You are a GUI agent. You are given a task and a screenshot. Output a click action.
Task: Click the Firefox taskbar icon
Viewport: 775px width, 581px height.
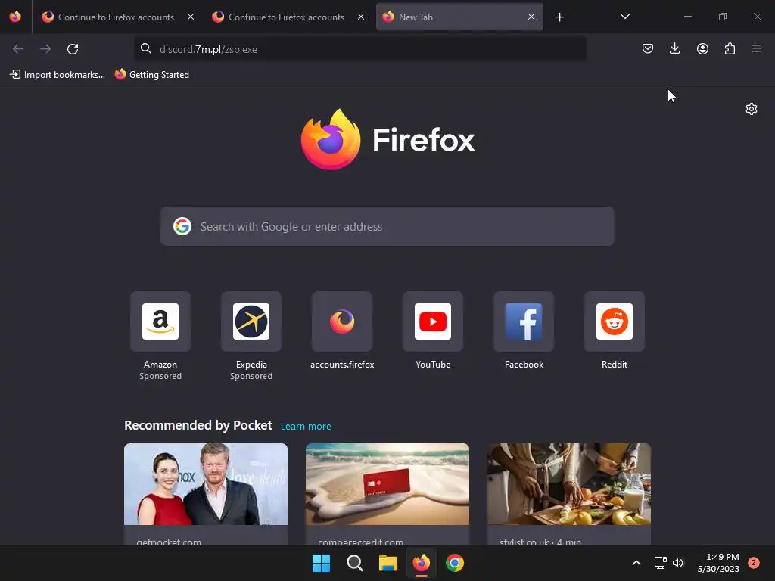pos(421,563)
